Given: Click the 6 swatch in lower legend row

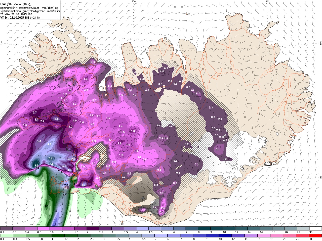Looking at the screenshot, I should click(x=174, y=235).
